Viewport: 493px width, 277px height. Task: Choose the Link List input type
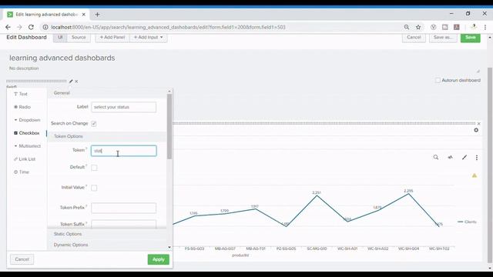click(25, 159)
